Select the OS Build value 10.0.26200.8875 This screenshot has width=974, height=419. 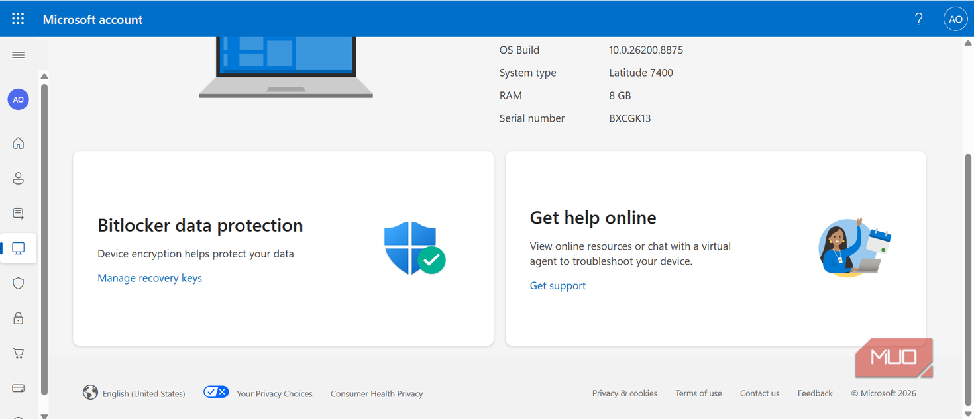coord(646,50)
